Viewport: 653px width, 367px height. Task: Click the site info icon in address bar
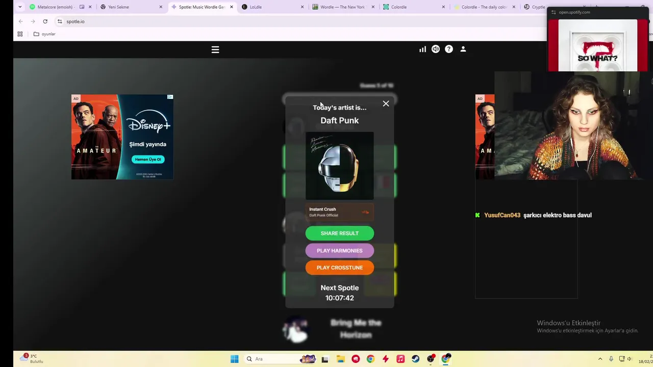coord(60,21)
